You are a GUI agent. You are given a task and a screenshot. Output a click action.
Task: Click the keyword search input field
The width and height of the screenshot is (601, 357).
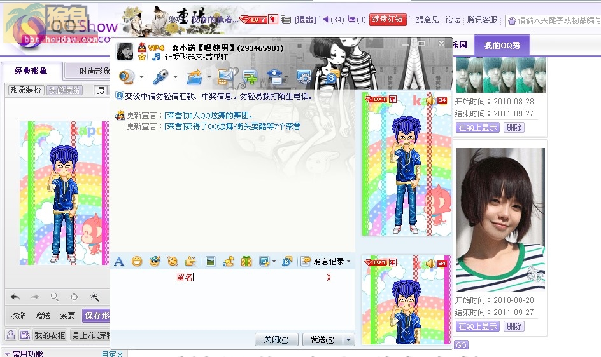click(553, 20)
